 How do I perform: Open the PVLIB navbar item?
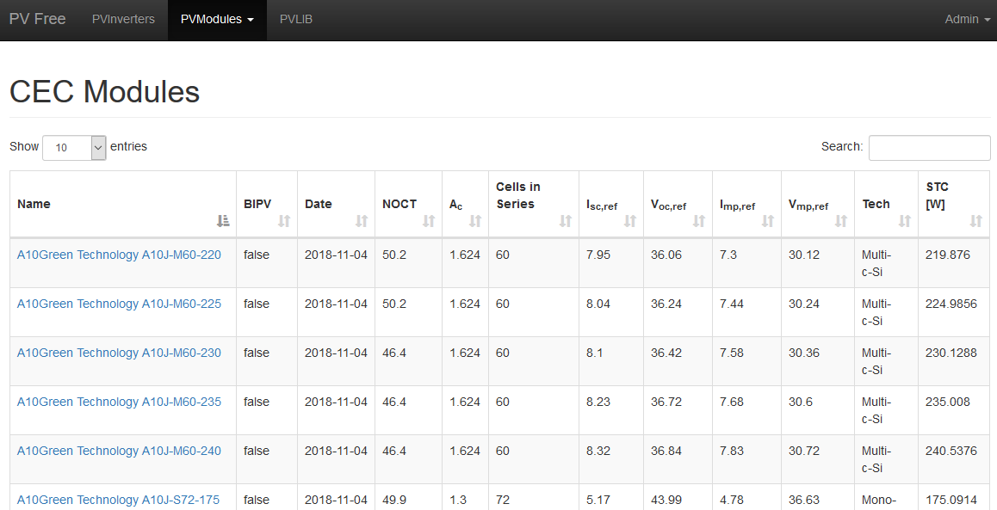pos(295,20)
